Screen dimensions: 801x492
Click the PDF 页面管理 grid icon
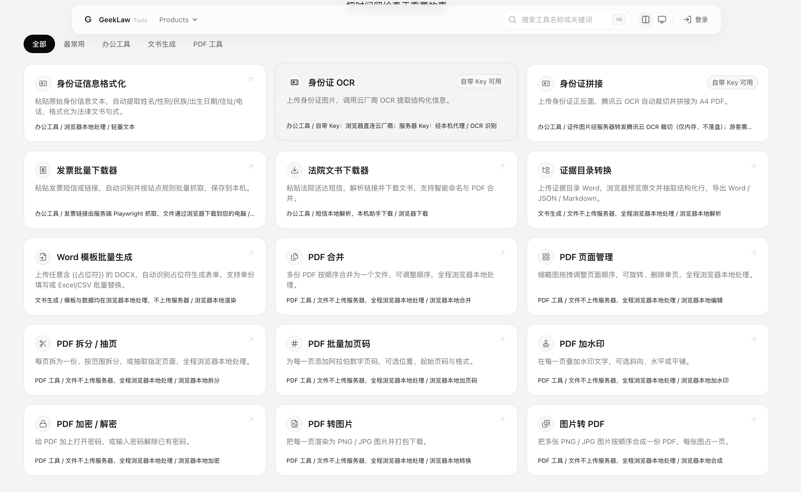[546, 257]
